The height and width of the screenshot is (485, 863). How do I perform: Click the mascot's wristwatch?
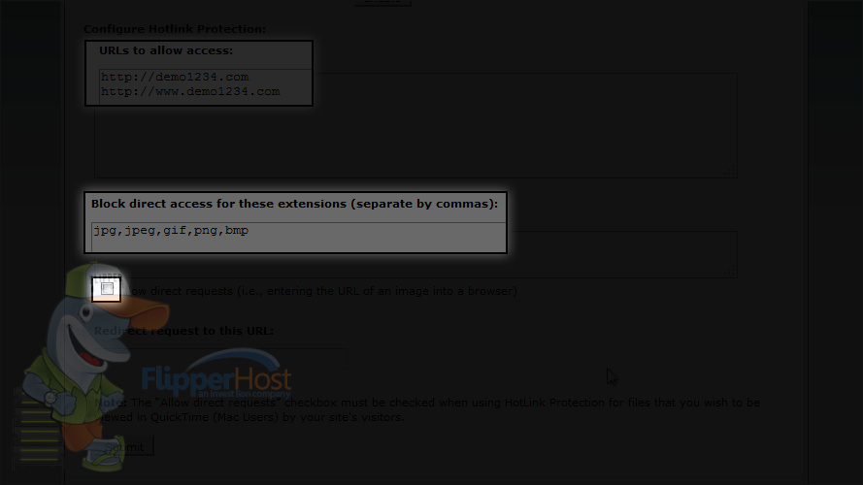[51, 397]
